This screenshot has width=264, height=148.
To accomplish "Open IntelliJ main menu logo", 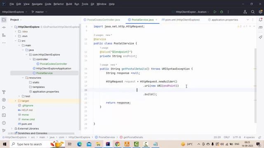I will coord(4,4).
